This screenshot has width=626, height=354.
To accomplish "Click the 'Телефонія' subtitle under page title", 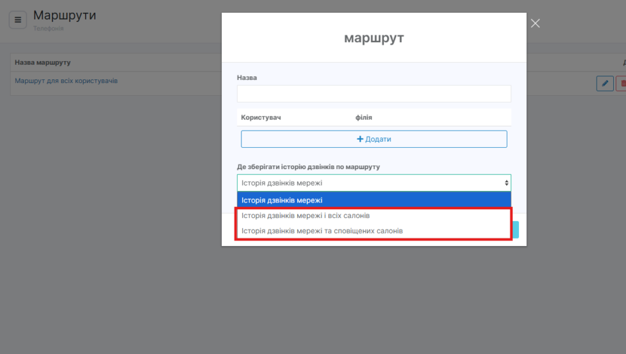I will pos(48,28).
